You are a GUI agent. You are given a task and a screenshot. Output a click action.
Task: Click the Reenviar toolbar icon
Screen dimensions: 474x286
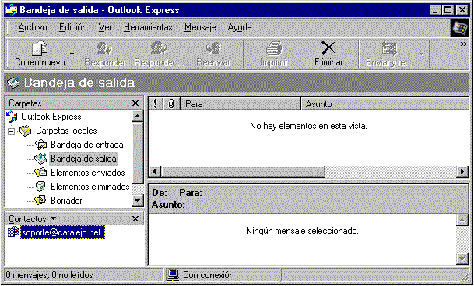coord(213,48)
